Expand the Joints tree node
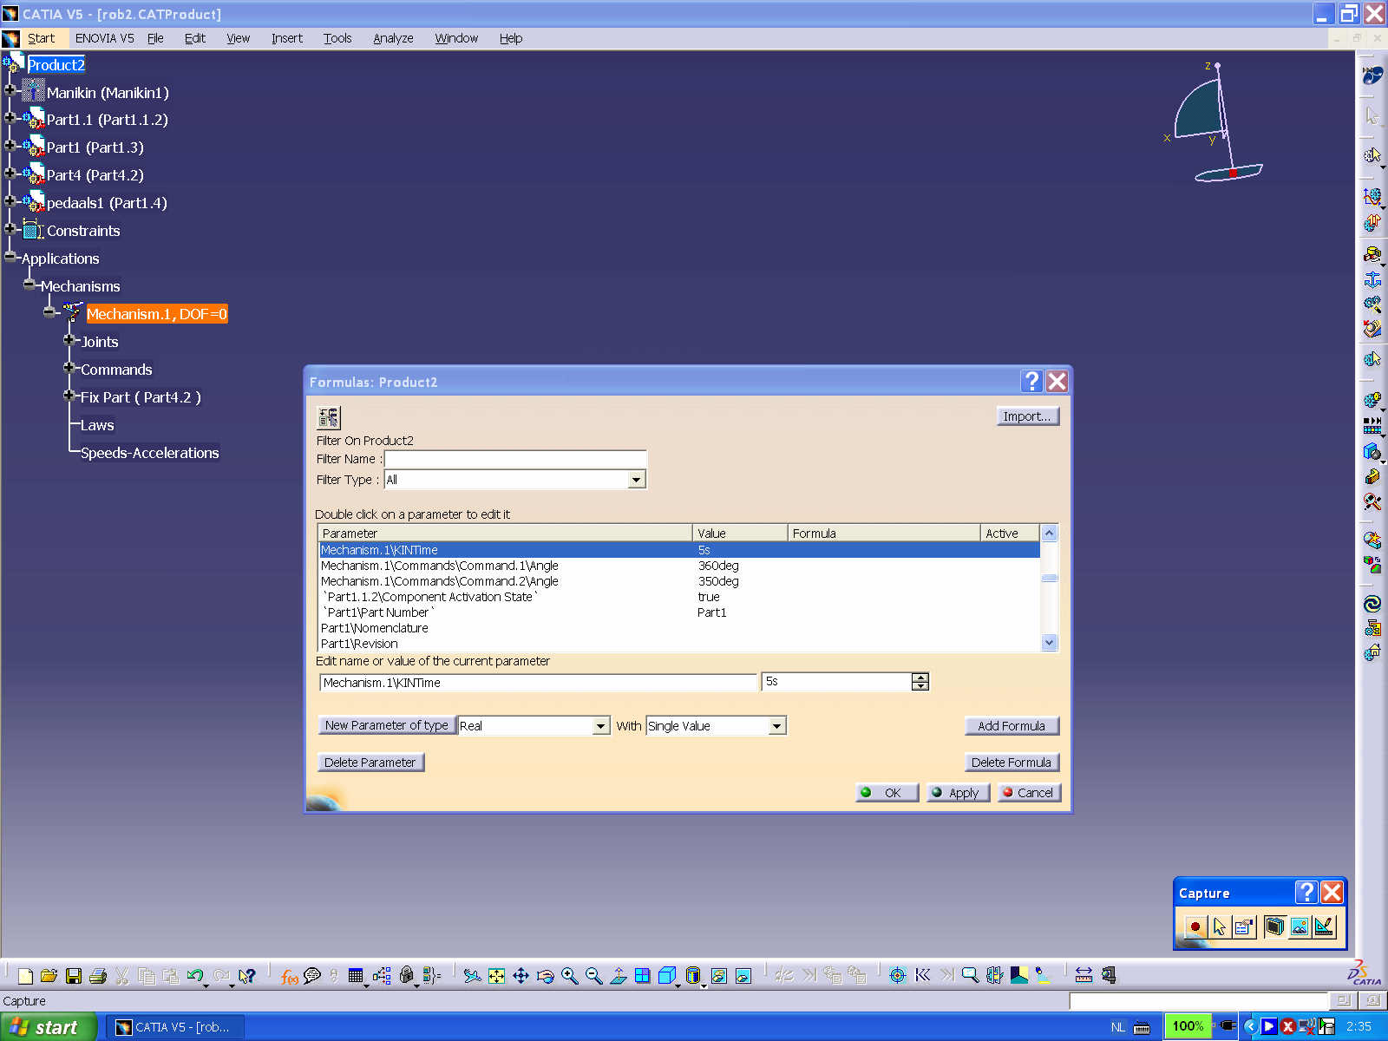The image size is (1388, 1041). (69, 339)
